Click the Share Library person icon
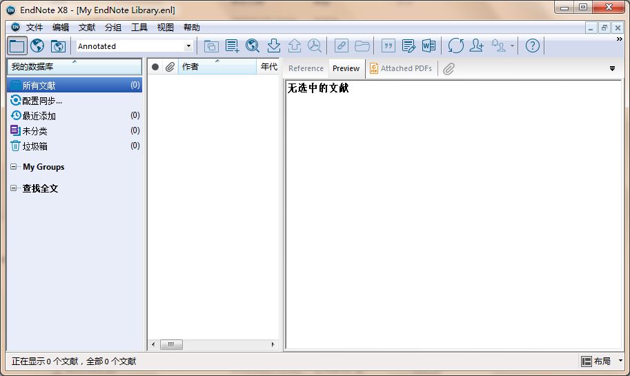This screenshot has height=376, width=630. coord(477,46)
